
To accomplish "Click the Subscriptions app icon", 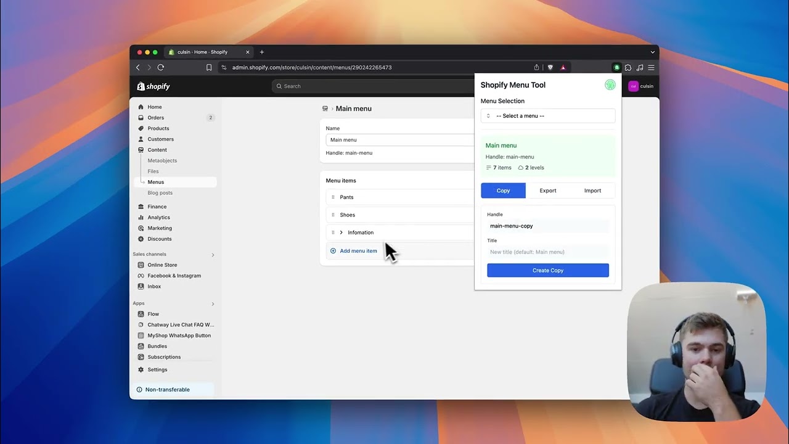I will coord(141,357).
